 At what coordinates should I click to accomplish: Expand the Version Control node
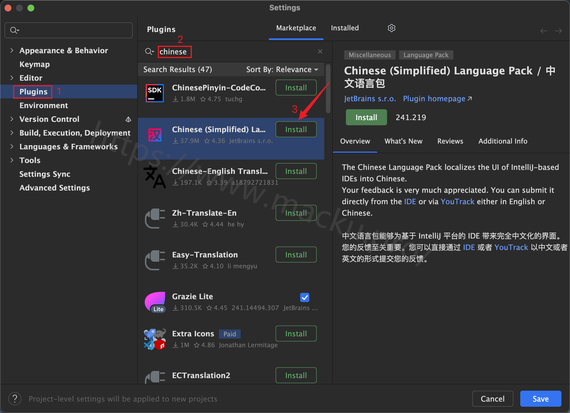(x=12, y=119)
